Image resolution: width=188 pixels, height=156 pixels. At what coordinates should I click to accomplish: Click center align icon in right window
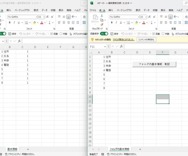click(x=166, y=23)
